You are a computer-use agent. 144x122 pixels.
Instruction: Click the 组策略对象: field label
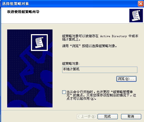tap(71, 64)
